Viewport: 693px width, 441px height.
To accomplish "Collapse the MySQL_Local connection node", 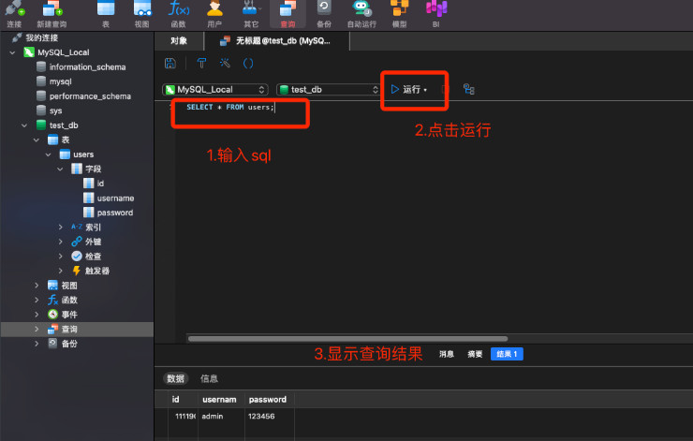I will coord(12,52).
